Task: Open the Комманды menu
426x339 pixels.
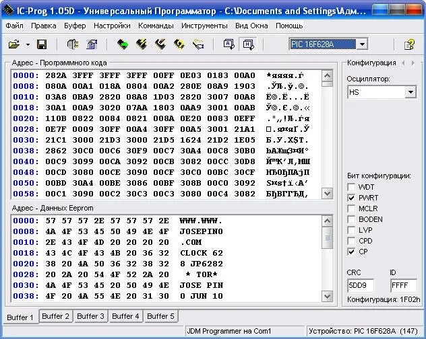Action: [156, 26]
